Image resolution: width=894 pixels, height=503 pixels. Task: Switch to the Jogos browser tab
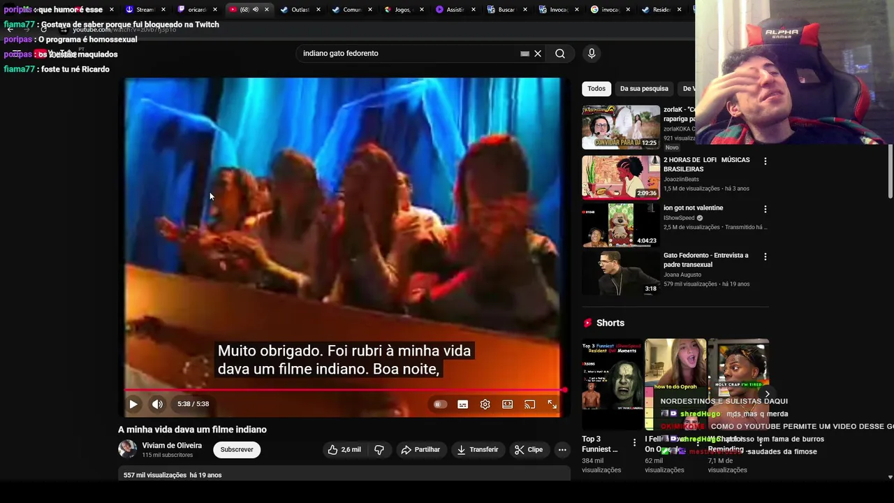tap(402, 10)
